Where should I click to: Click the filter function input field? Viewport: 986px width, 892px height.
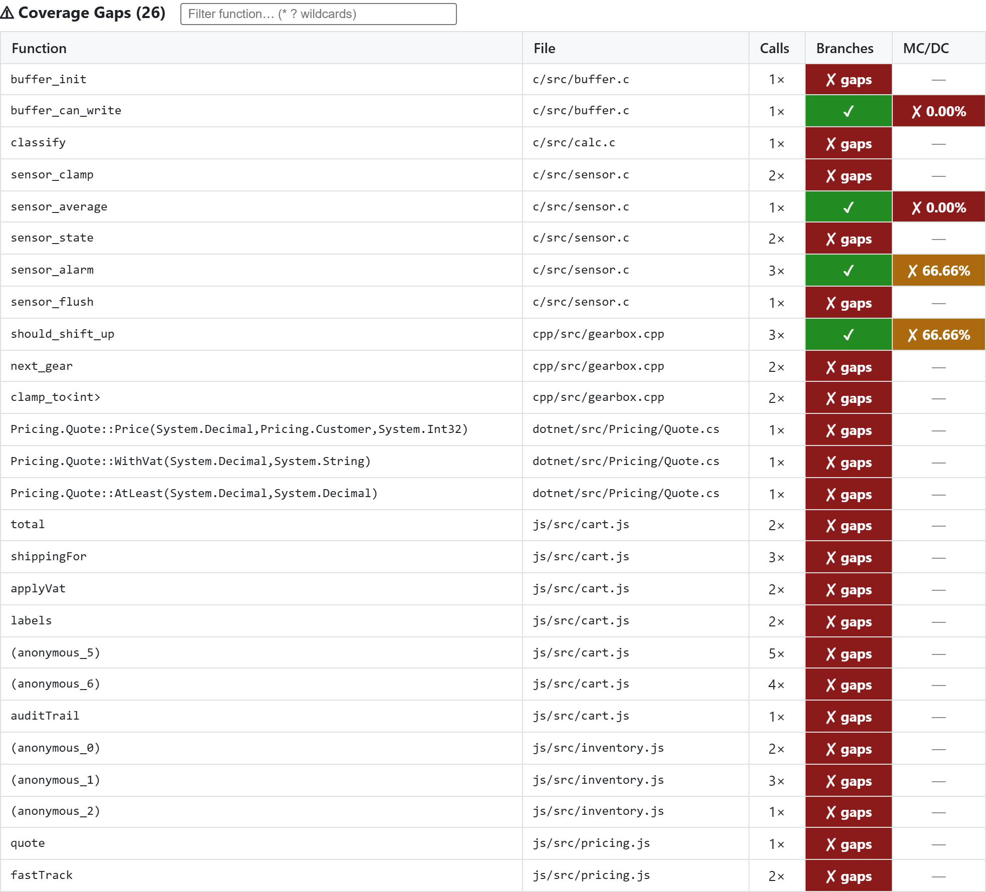pos(318,14)
